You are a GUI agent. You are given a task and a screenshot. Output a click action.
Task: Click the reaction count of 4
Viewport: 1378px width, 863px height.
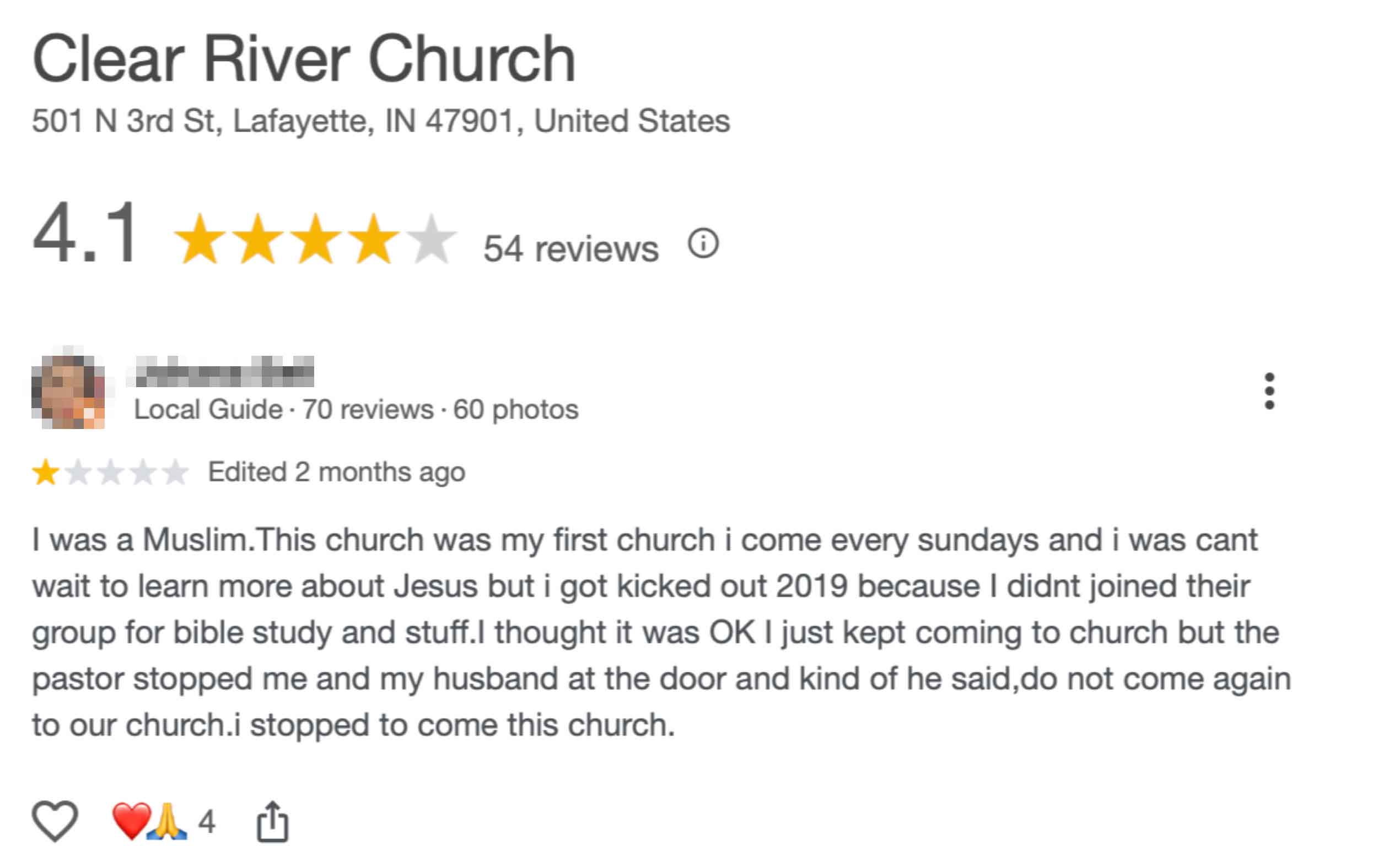207,822
